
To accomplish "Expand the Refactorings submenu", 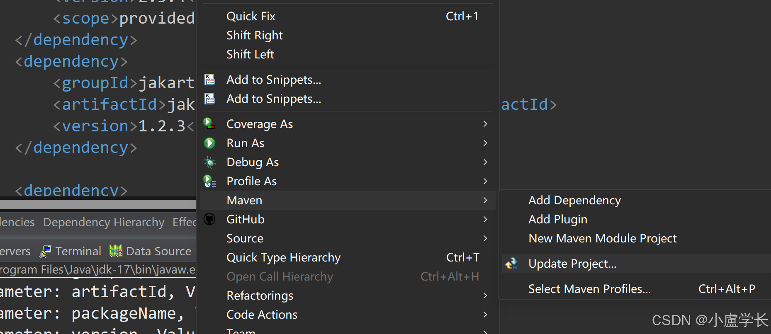I will tap(484, 295).
